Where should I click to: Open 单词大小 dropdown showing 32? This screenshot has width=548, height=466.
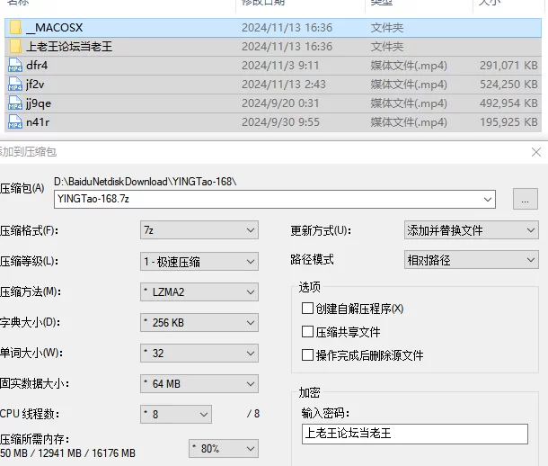[x=199, y=354]
